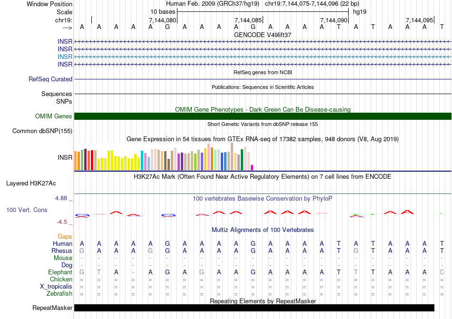The height and width of the screenshot is (319, 452).
Task: Click the orange Gaps label
Action: [x=65, y=236]
